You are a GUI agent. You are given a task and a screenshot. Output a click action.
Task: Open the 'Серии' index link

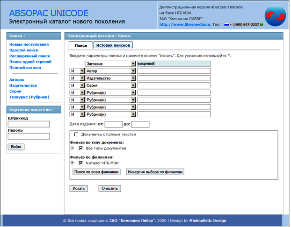[15, 91]
